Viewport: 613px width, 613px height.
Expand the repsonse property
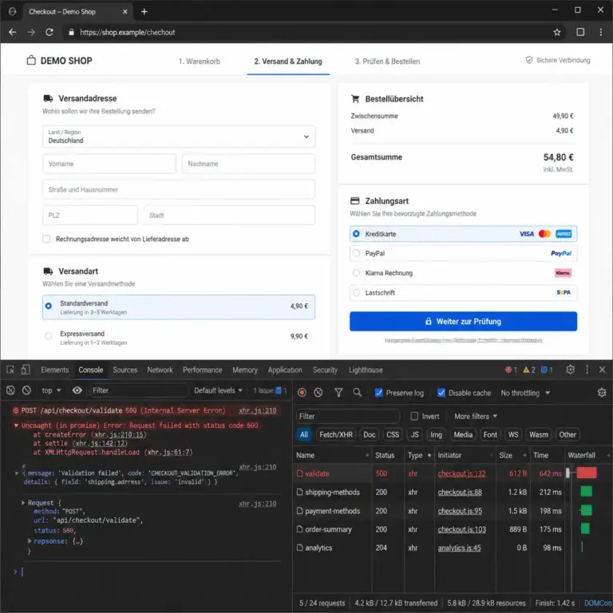click(x=30, y=541)
